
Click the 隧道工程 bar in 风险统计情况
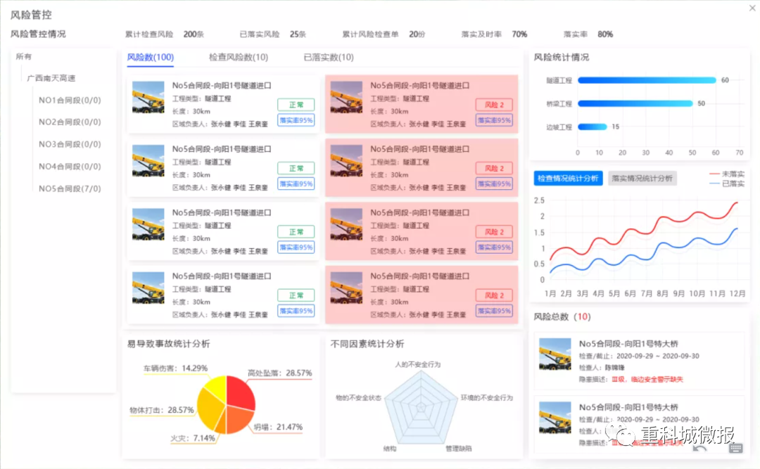646,80
